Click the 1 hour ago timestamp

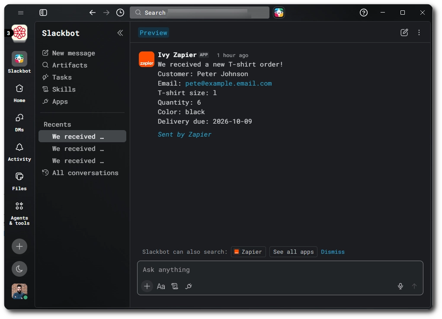233,55
